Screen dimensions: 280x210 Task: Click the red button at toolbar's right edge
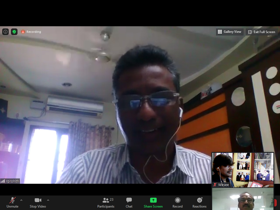275,203
